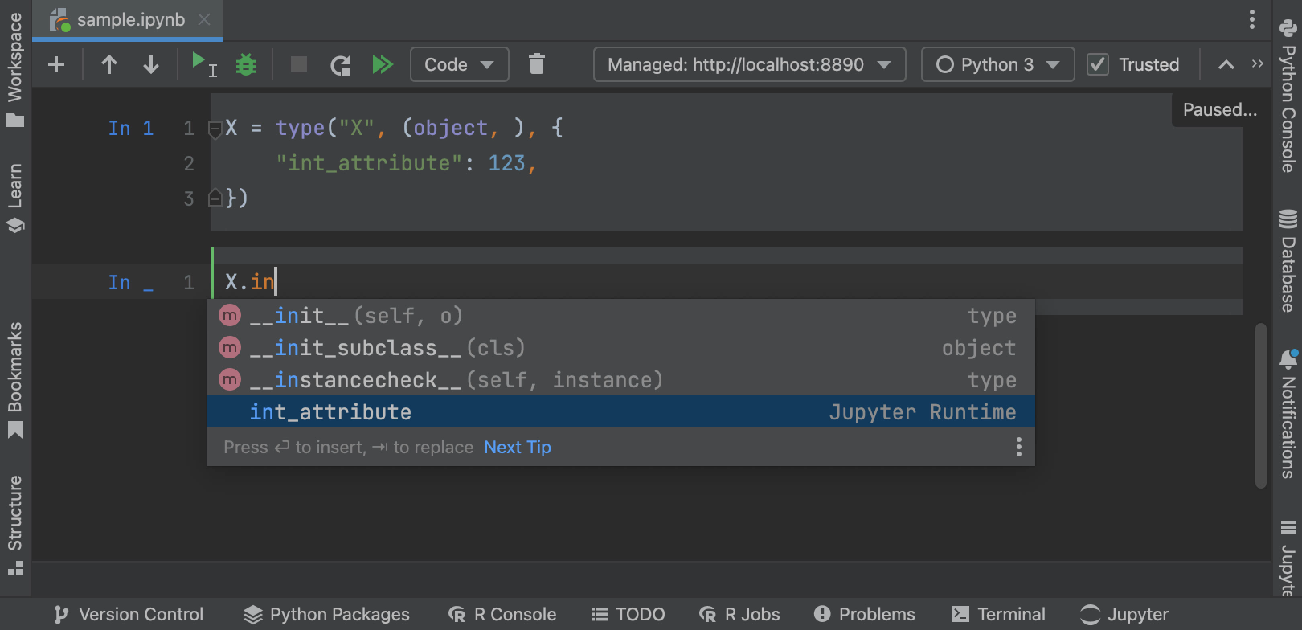This screenshot has height=630, width=1302.
Task: Click the interrupt kernel stop icon
Action: click(299, 64)
